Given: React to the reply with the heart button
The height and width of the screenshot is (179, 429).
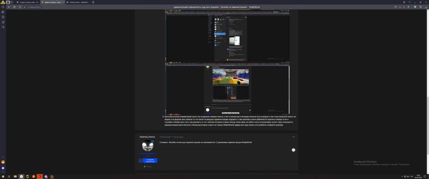Looking at the screenshot, I should (x=293, y=150).
